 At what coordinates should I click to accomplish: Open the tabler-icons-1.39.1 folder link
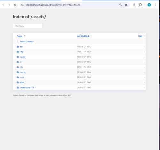pyautogui.click(x=28, y=87)
